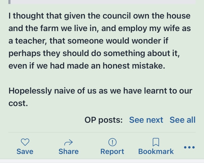Screen dimensions: 204x168
Task: Tap the heart icon to save post
Action: pyautogui.click(x=25, y=142)
